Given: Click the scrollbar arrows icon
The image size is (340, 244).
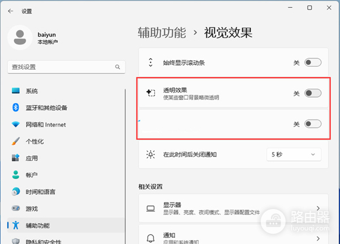Looking at the screenshot, I should click(151, 63).
